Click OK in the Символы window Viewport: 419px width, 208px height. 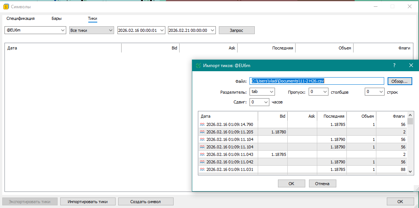pos(400,202)
